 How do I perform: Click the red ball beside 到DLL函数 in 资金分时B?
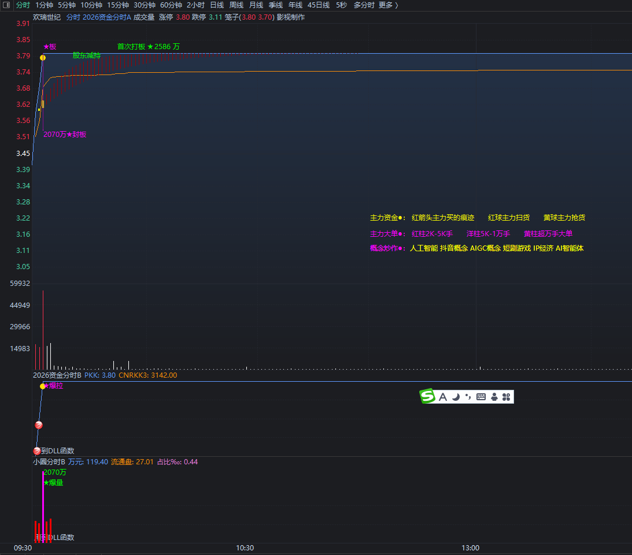pos(36,451)
